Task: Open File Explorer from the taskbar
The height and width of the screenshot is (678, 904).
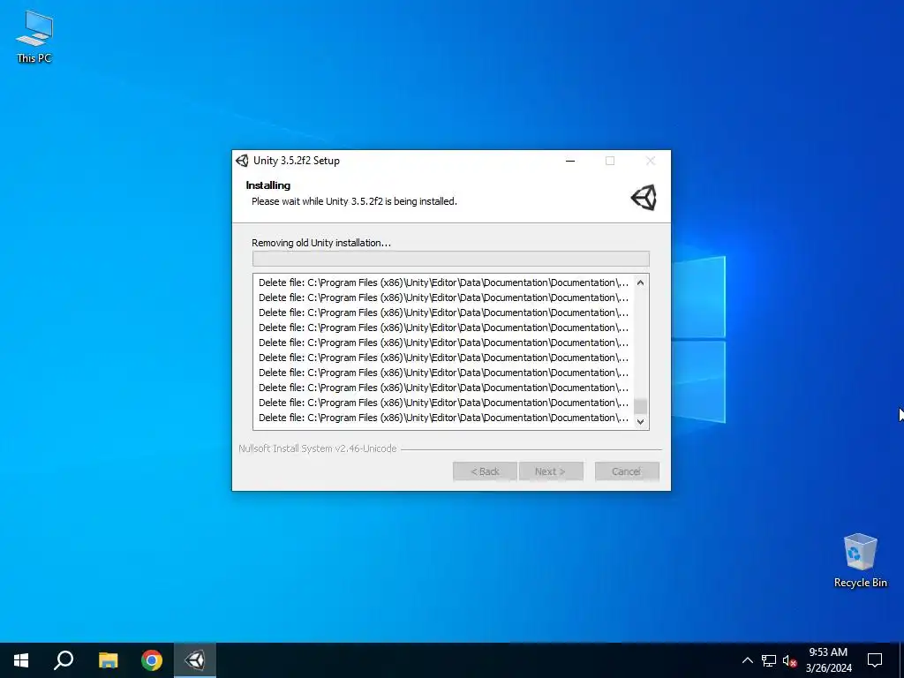Action: click(x=108, y=660)
